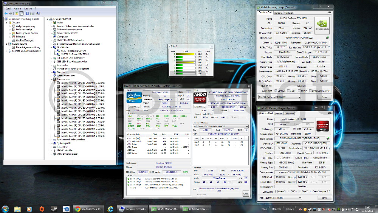Viewport: 378px width, 213px height.
Task: Click Close button in HWiNFO System Summary
Action: click(245, 193)
